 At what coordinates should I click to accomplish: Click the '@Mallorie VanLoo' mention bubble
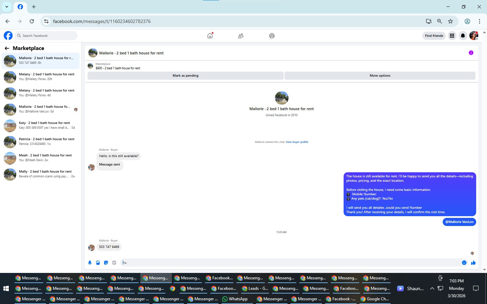459,222
